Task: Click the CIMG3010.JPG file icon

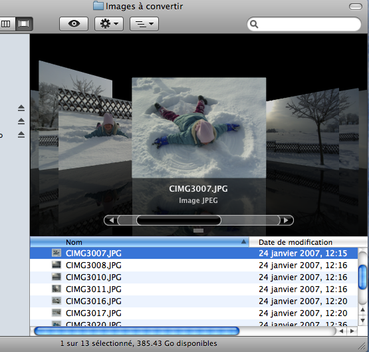Action: coord(57,277)
